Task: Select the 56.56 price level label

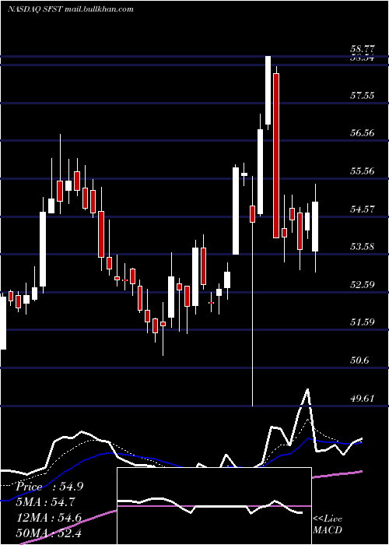Action: 363,133
